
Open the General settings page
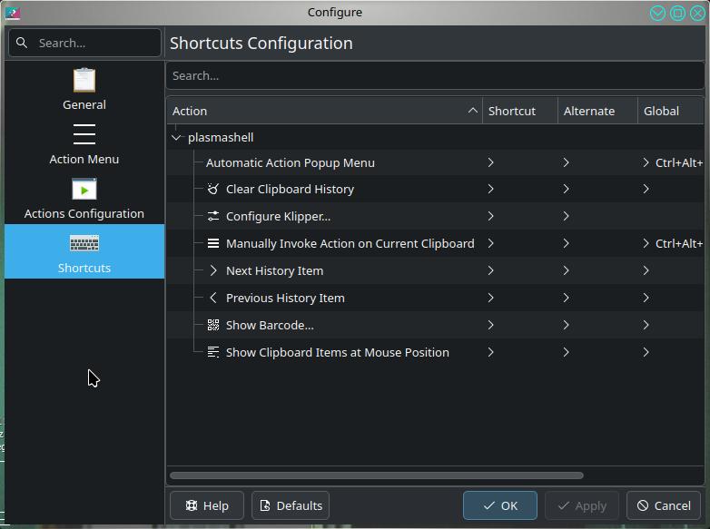[84, 90]
